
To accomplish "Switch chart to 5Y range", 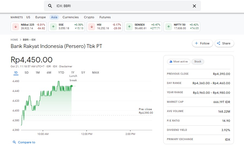I will point(83,73).
